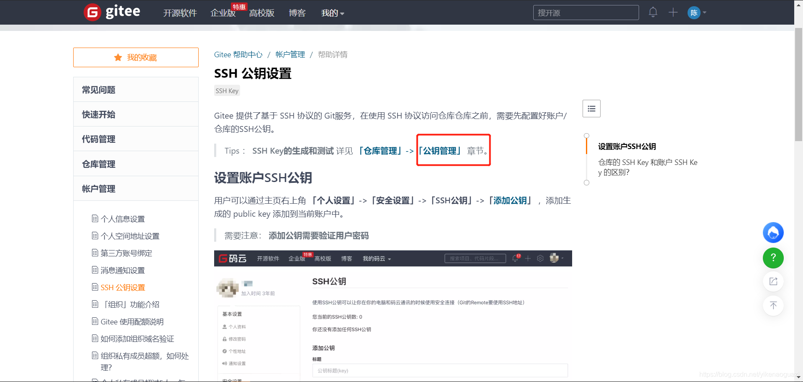Screen dimensions: 803x382
Task: Click the plus icon in top navigation
Action: [x=673, y=12]
